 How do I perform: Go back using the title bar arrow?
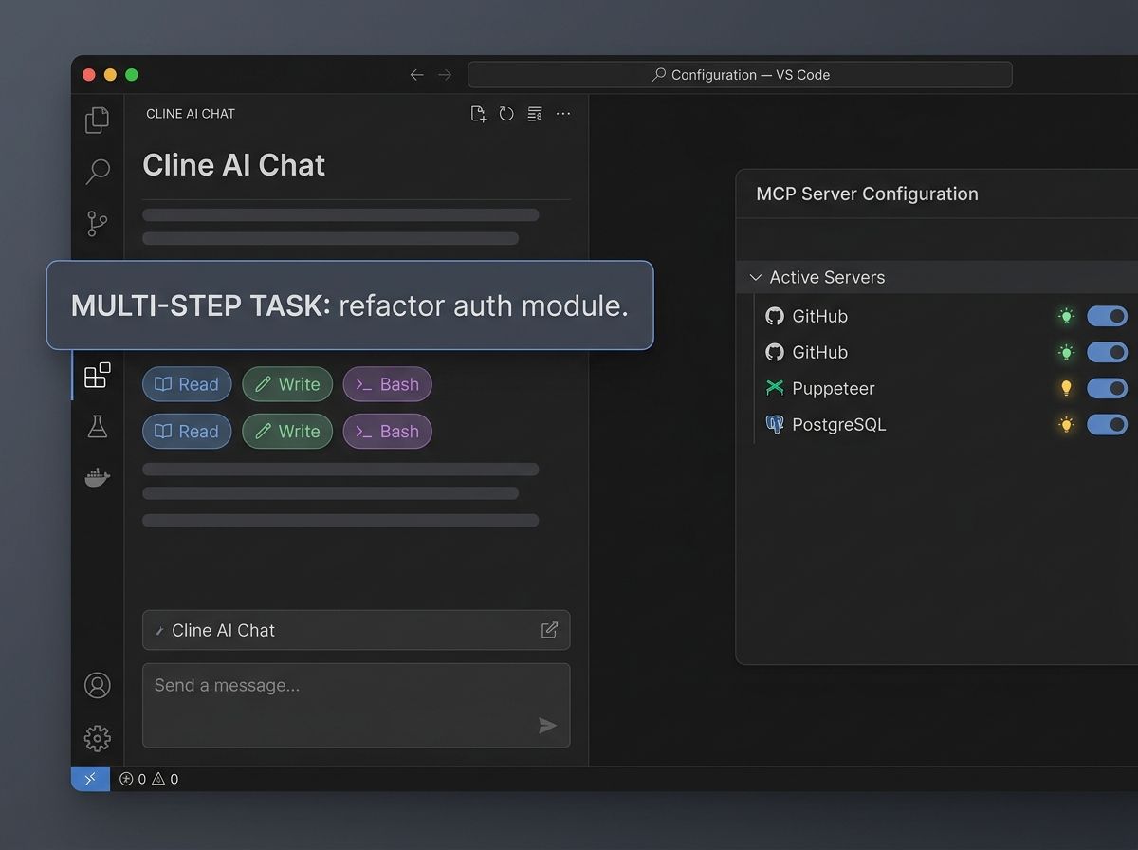[x=416, y=74]
